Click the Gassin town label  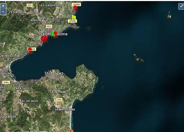[x=10, y=116]
